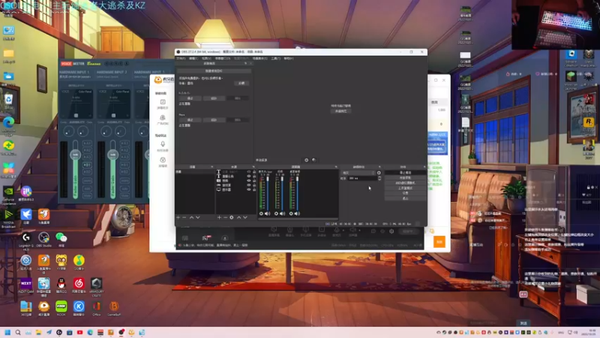Click Exit button in OBS Controls
This screenshot has height=338, width=600.
[x=405, y=198]
